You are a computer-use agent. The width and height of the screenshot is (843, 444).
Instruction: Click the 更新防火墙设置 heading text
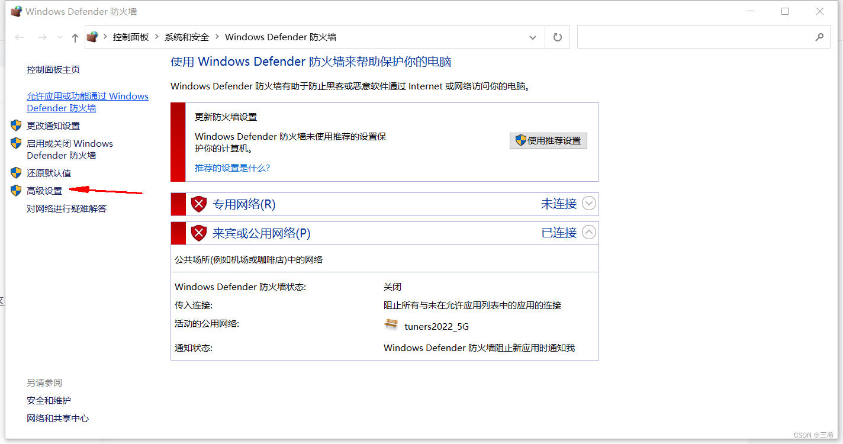[226, 117]
